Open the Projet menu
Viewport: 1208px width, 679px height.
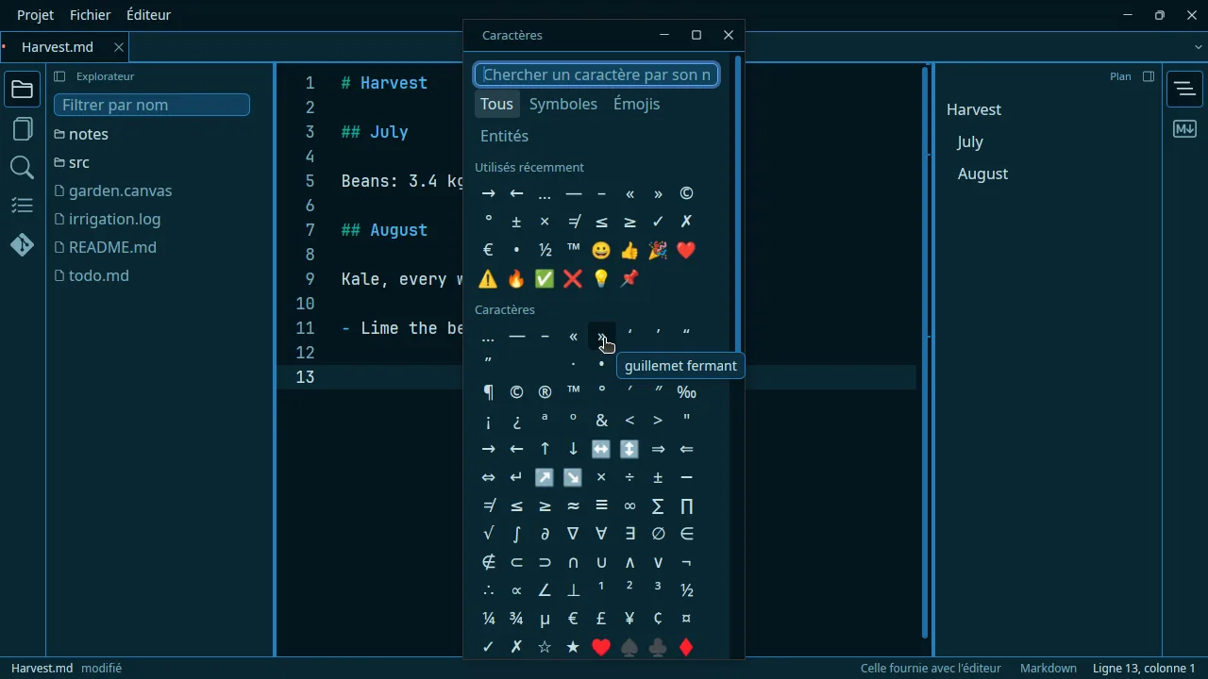pyautogui.click(x=36, y=15)
